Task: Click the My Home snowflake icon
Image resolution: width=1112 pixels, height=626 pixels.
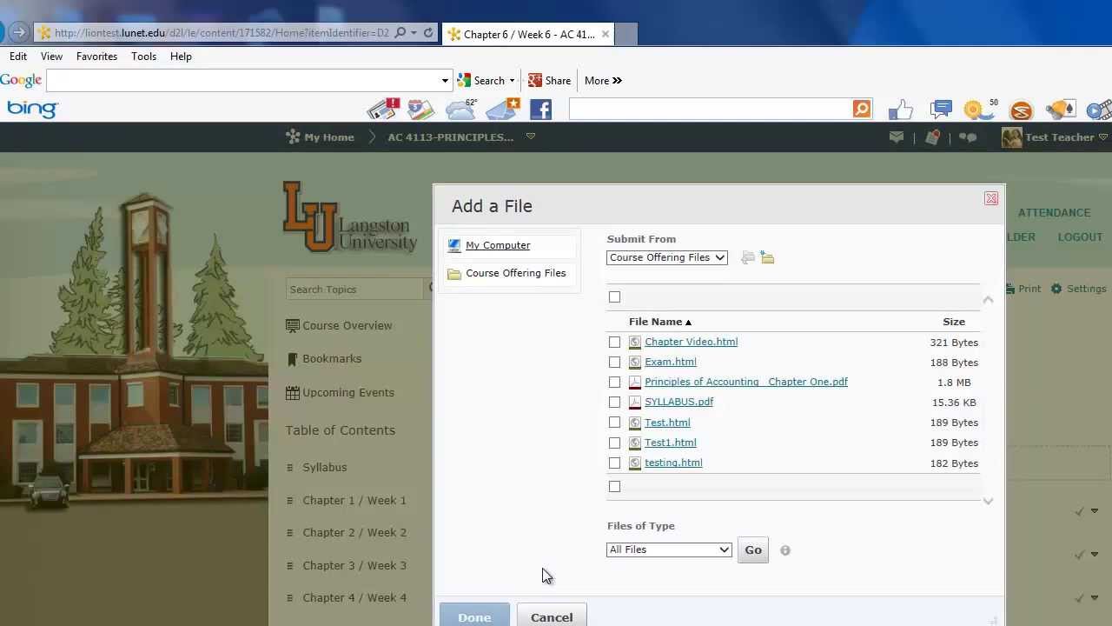Action: pyautogui.click(x=293, y=137)
